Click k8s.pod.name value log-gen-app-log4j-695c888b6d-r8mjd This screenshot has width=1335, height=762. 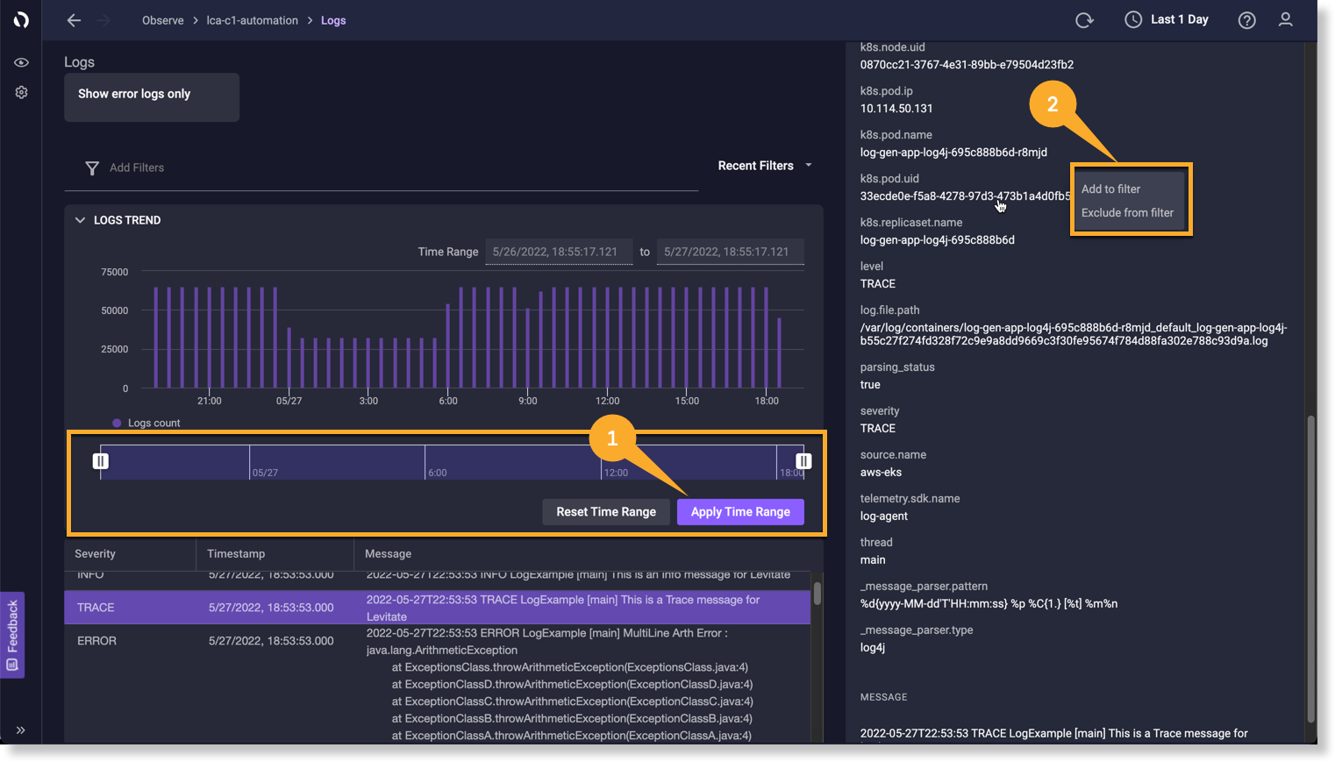(953, 153)
